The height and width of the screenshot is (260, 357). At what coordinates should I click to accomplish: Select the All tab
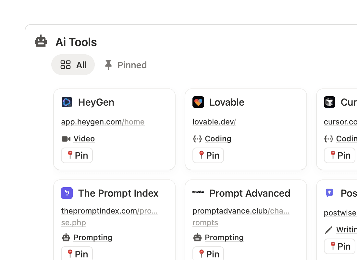[73, 65]
